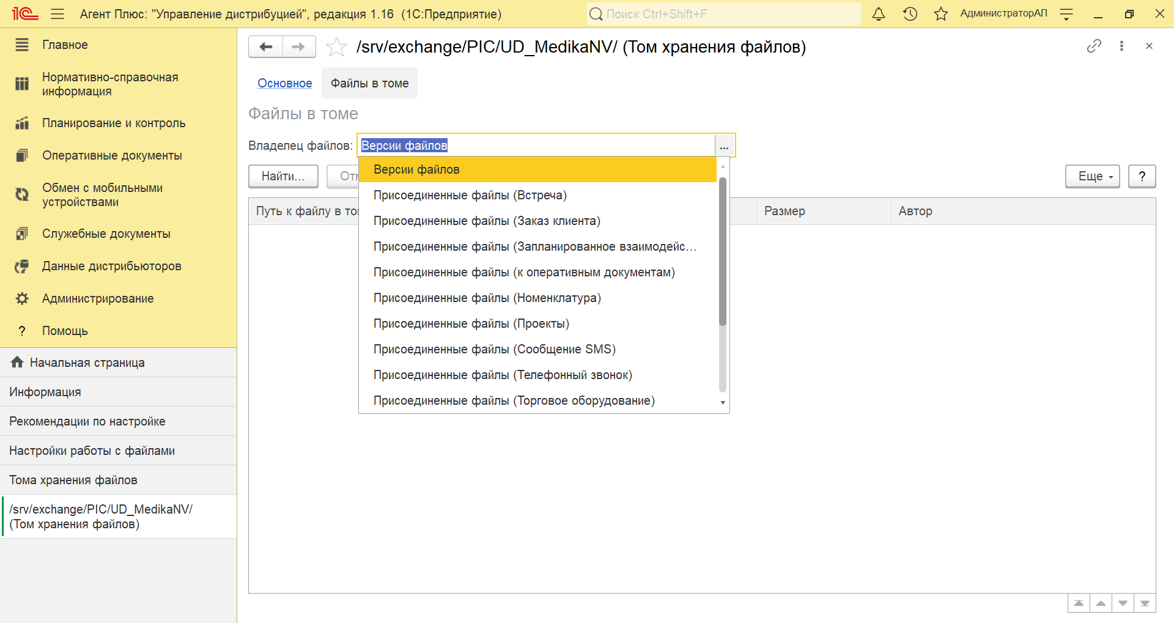This screenshot has width=1174, height=623.
Task: Open the form's three-dot options menu
Action: [x=1121, y=46]
